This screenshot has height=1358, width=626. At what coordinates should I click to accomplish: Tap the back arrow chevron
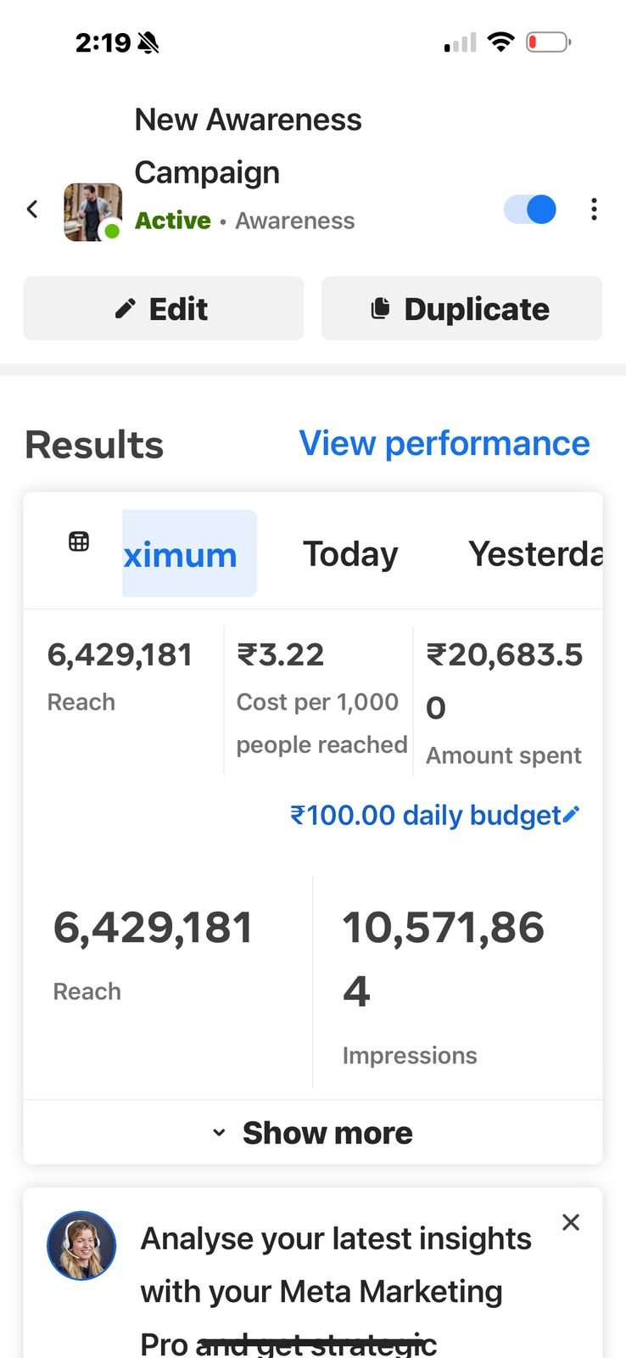click(32, 209)
